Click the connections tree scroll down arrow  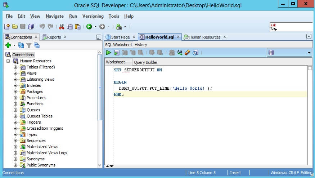click(x=99, y=165)
